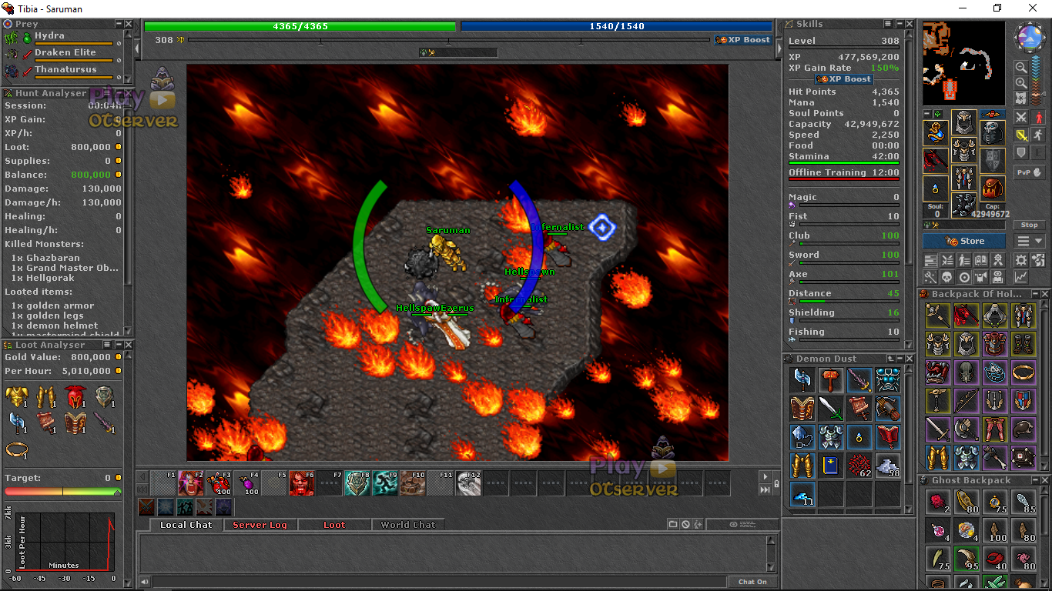Viewport: 1052px width, 591px height.
Task: Toggle the PvP mode button
Action: (1030, 172)
